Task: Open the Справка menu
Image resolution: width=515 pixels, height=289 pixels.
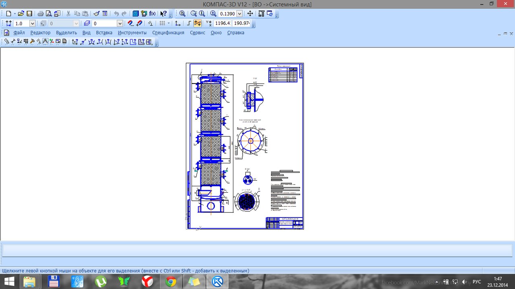Action: pos(236,33)
